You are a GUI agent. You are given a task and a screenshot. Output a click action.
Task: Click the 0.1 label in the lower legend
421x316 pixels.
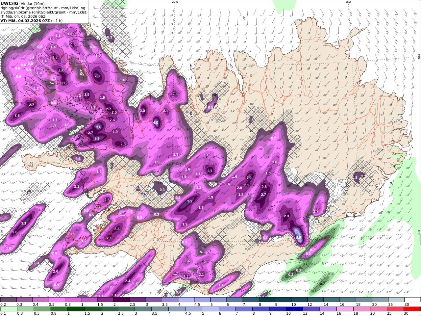(x=3, y=314)
